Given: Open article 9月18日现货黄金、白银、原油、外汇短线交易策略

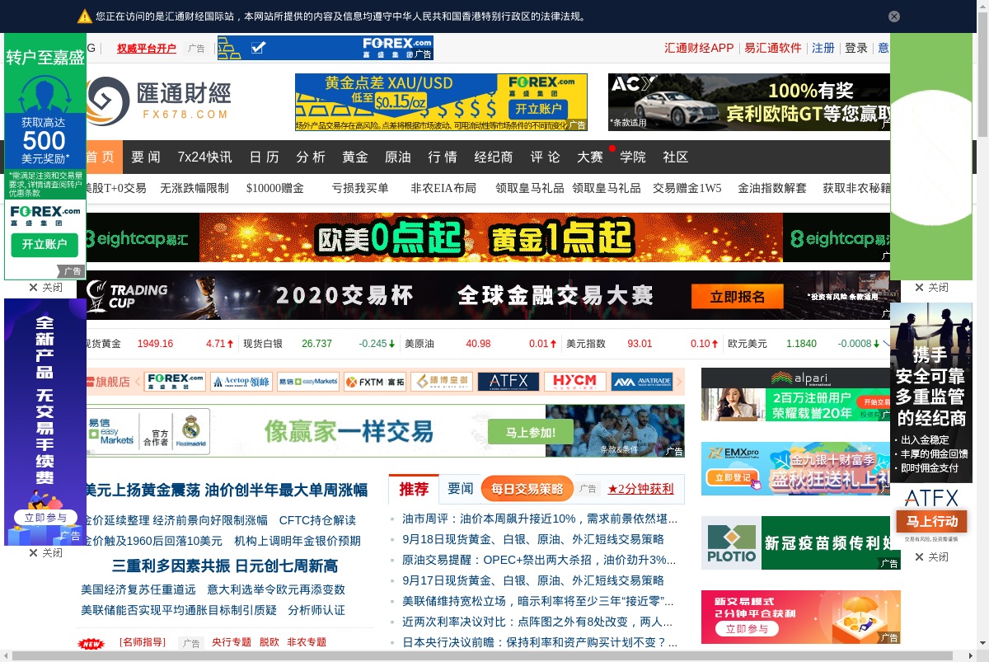Looking at the screenshot, I should [533, 539].
